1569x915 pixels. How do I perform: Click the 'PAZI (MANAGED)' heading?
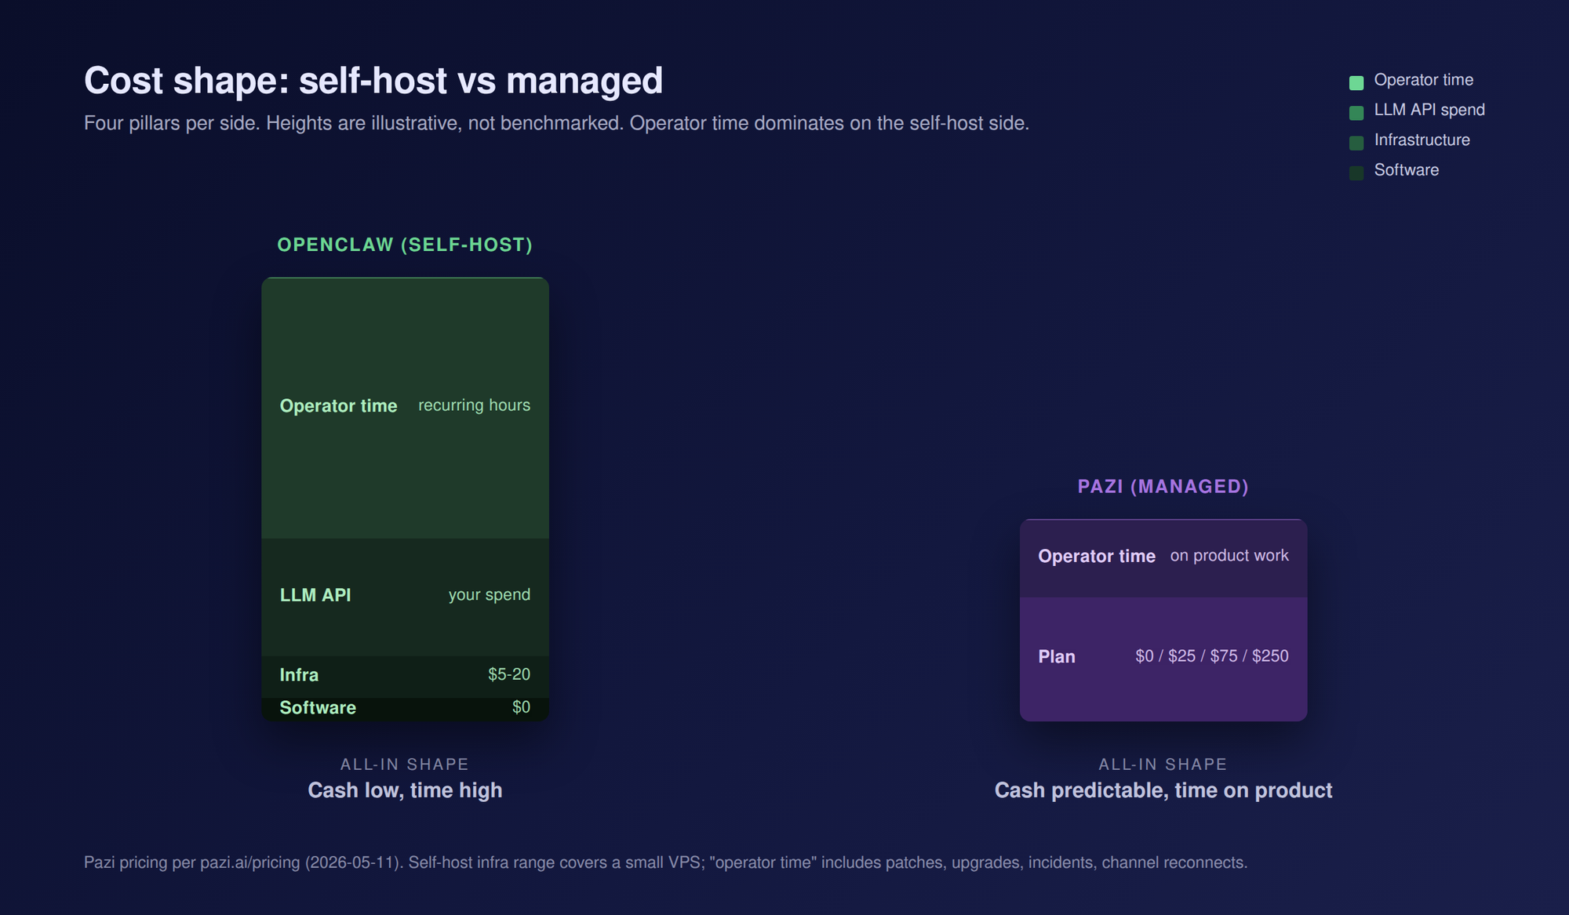pos(1163,486)
